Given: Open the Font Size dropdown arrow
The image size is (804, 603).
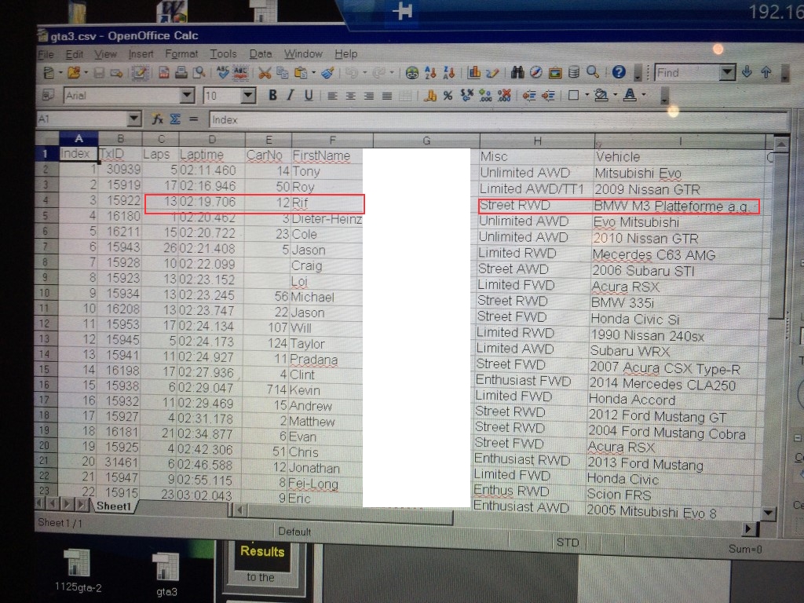Looking at the screenshot, I should [x=249, y=95].
